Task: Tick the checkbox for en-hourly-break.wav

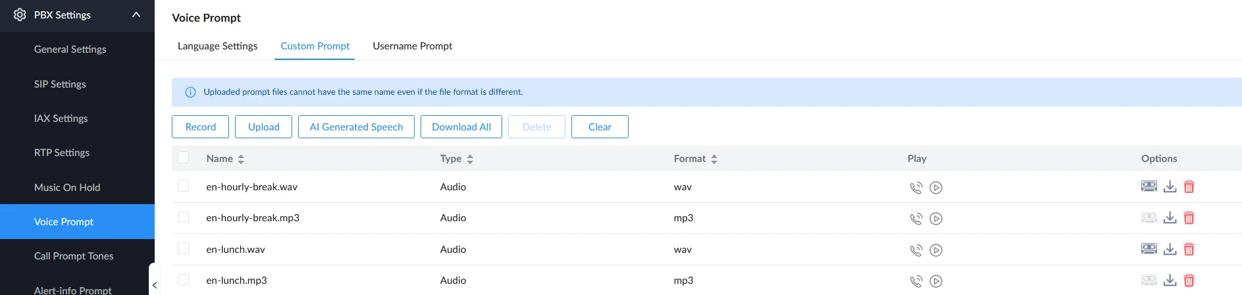Action: pos(184,186)
